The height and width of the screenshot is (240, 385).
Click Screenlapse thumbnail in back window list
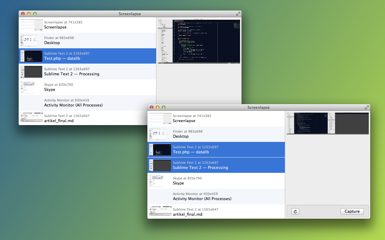point(32,25)
